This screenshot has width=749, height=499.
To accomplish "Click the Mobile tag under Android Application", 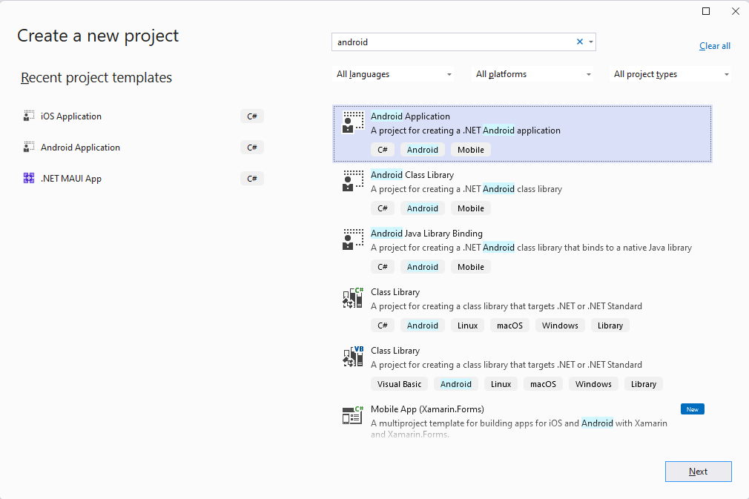I will [470, 150].
